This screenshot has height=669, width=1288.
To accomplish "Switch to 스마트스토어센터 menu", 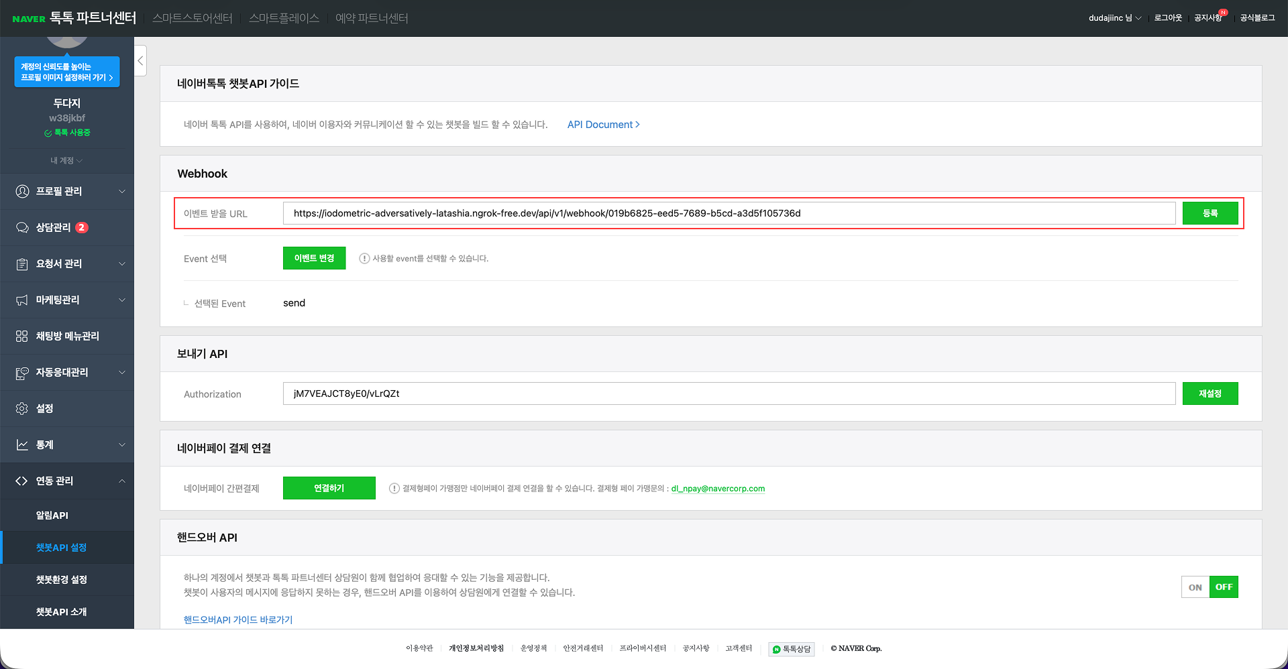I will pos(192,18).
